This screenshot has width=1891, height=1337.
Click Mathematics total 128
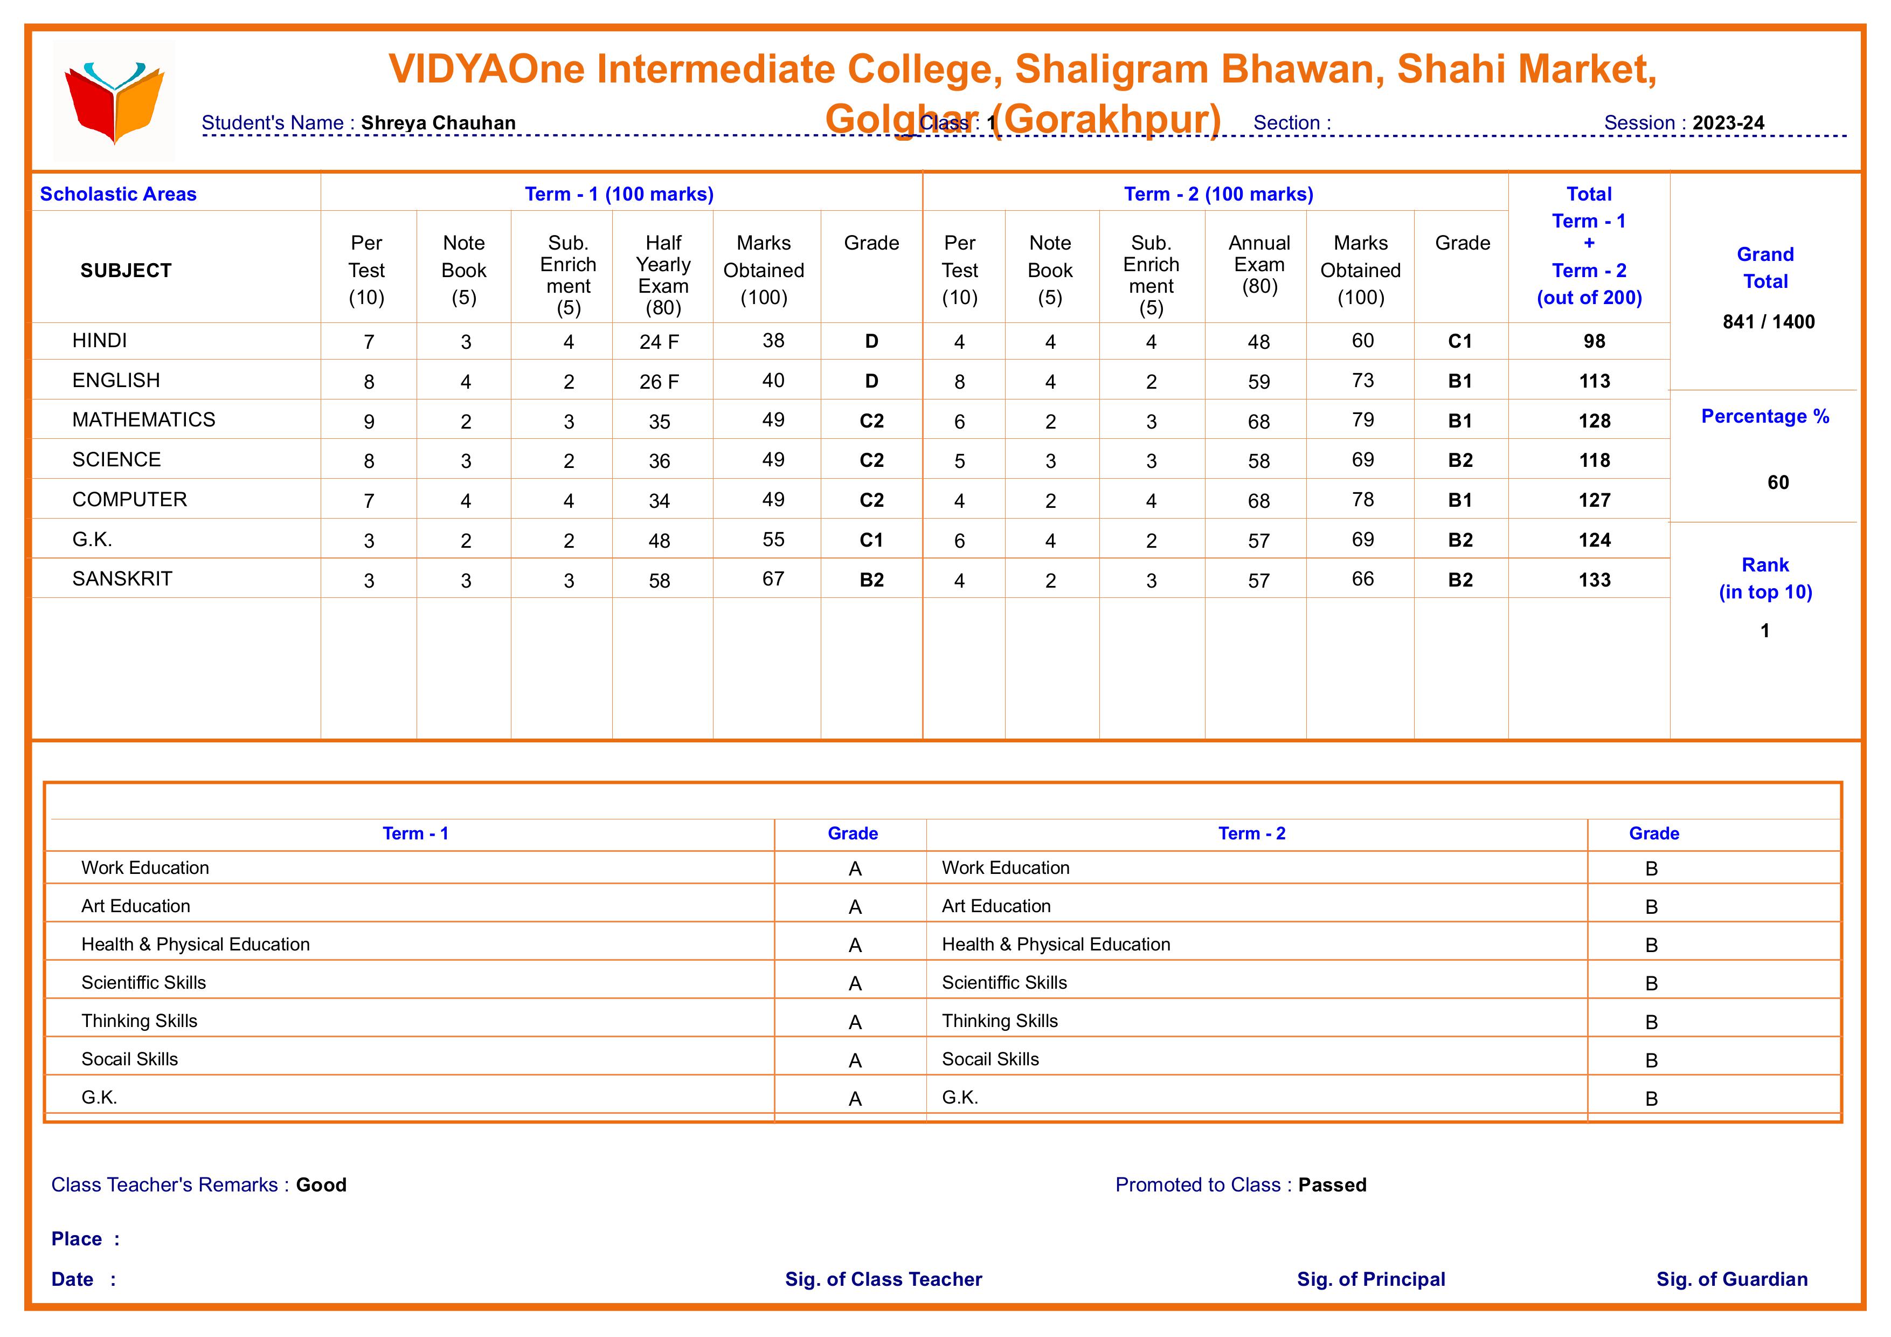[1595, 420]
